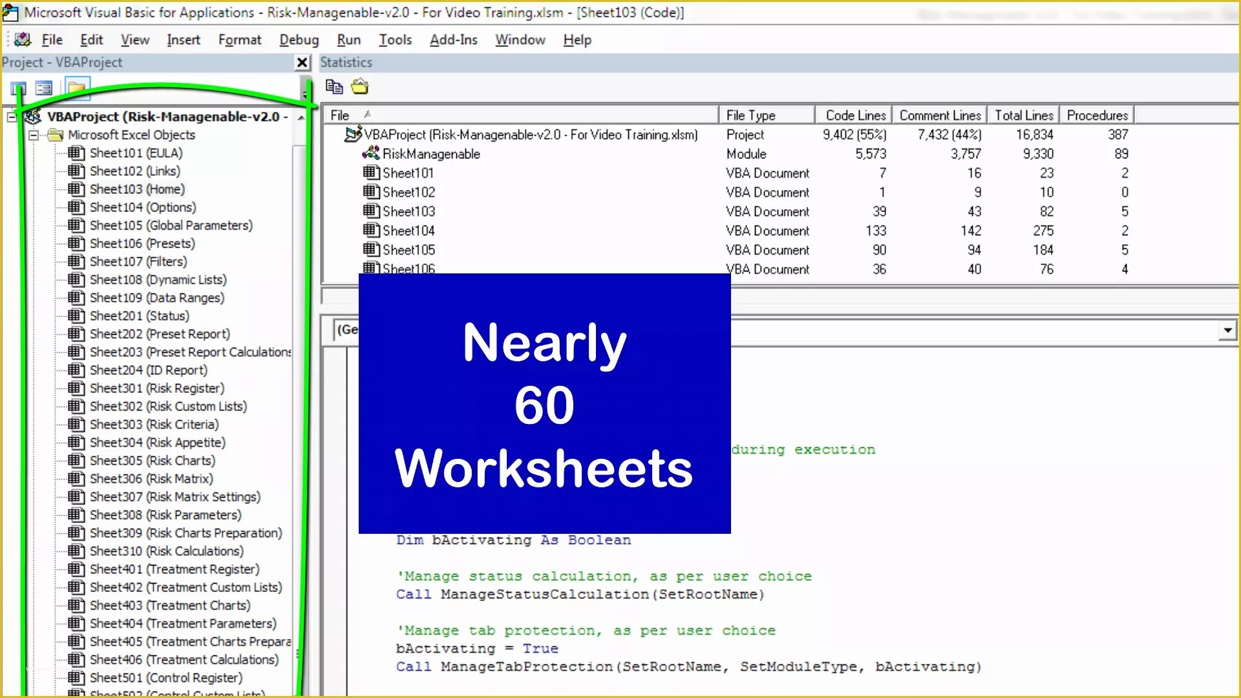Collapse the VBAProject tree node
The height and width of the screenshot is (698, 1241).
pyautogui.click(x=11, y=117)
